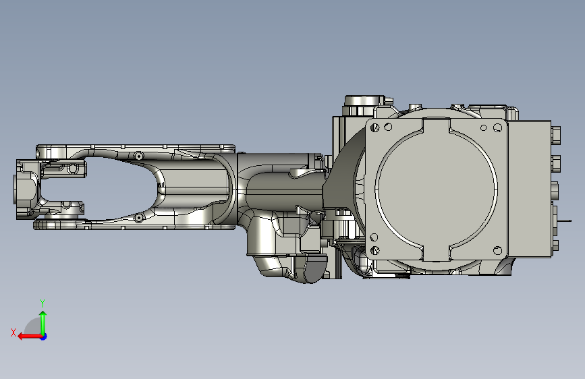Image resolution: width=585 pixels, height=379 pixels.
Task: Click the top notch tab of circular cover
Action: click(x=436, y=125)
